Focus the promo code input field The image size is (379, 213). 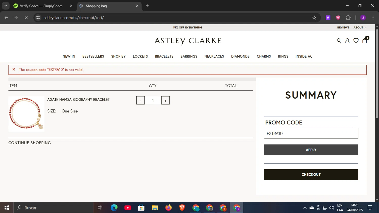coord(311,133)
